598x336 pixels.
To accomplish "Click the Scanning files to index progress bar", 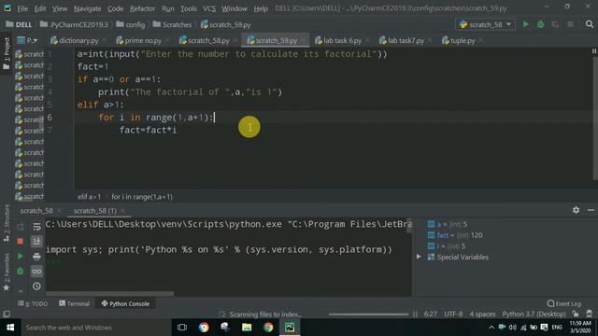I will pyautogui.click(x=368, y=315).
